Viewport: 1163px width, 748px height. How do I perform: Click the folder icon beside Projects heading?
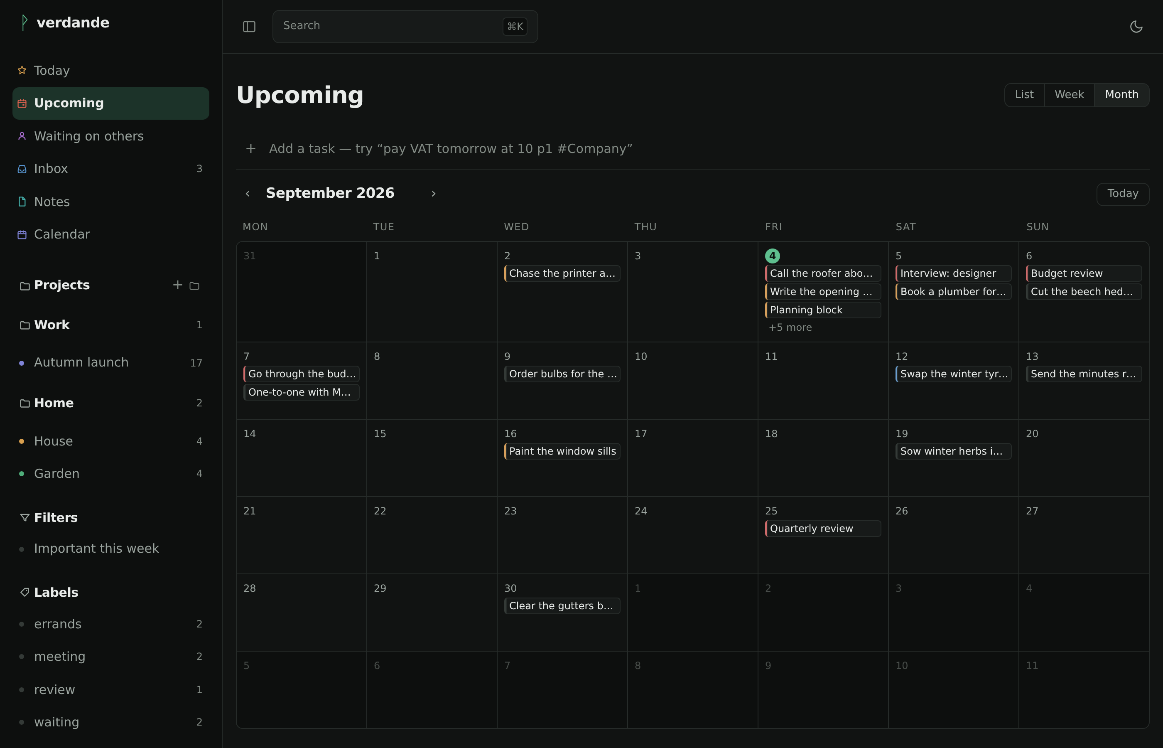tap(24, 285)
